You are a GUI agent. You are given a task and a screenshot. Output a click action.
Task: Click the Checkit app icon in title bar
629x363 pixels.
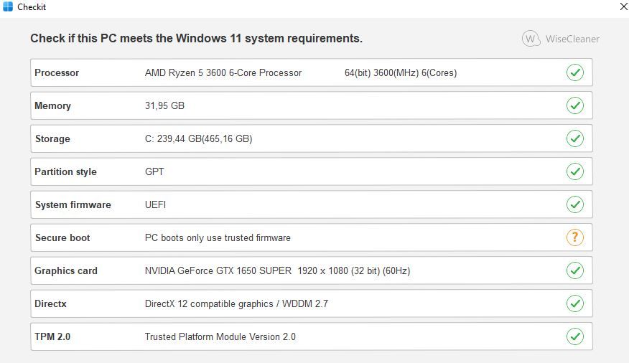8,7
